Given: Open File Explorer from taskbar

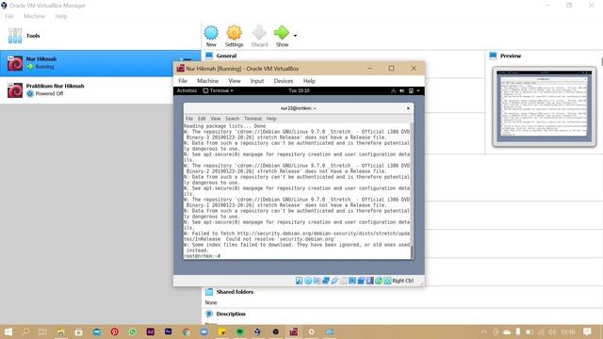Looking at the screenshot, I should tap(60, 332).
